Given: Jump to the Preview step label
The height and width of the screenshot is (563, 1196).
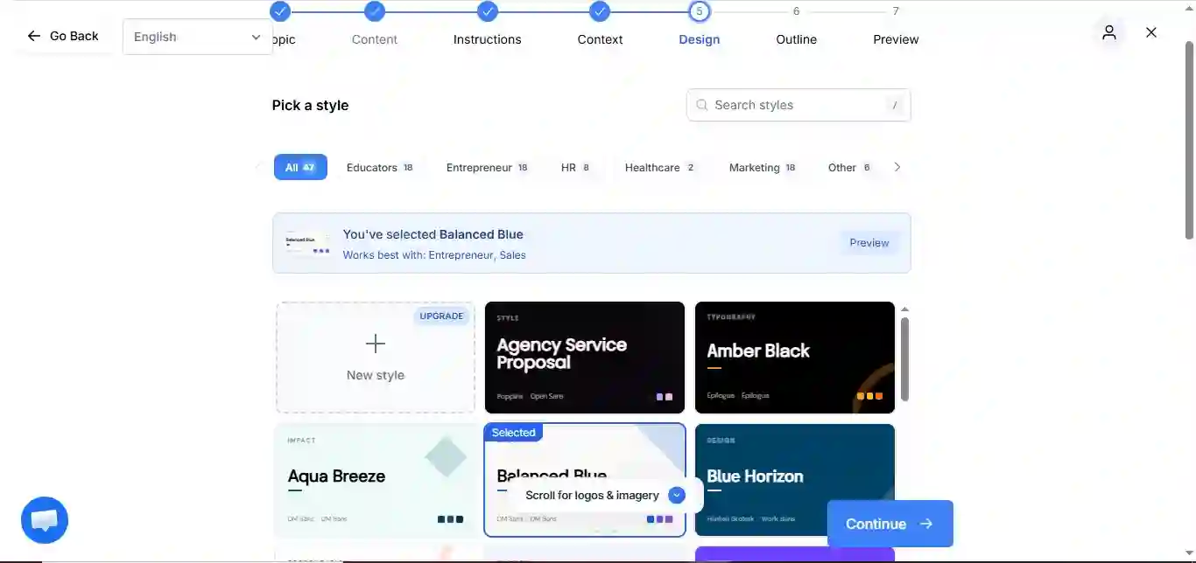Looking at the screenshot, I should [896, 39].
